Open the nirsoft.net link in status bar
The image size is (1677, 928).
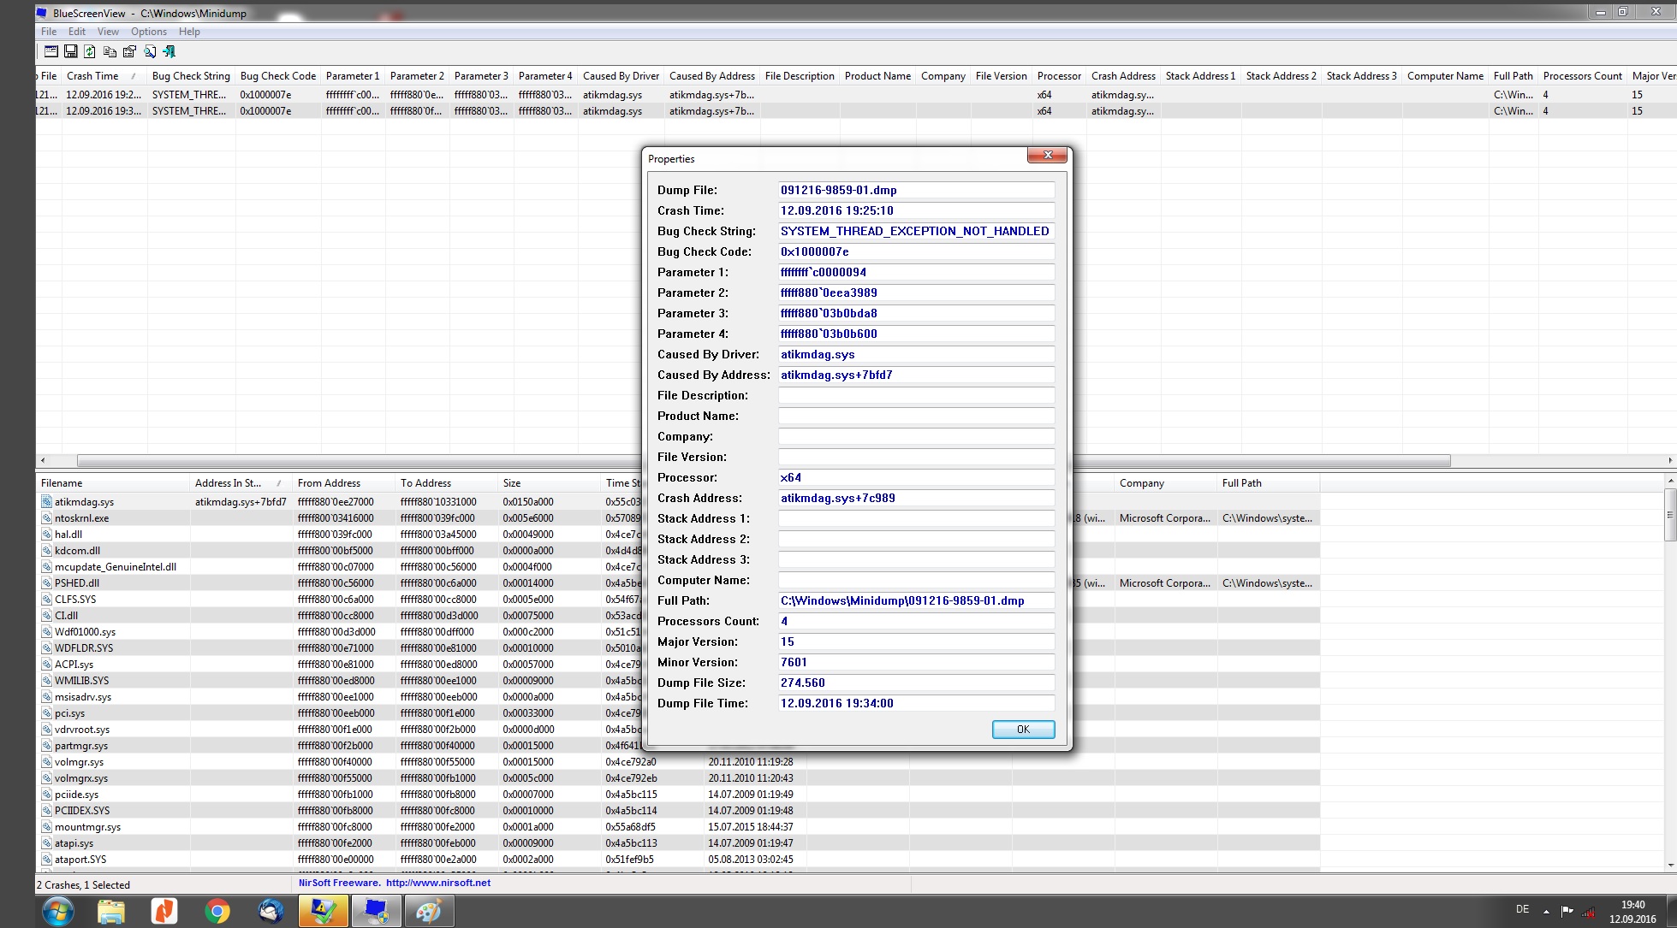(x=437, y=883)
